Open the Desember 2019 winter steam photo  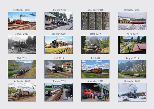coord(132,92)
